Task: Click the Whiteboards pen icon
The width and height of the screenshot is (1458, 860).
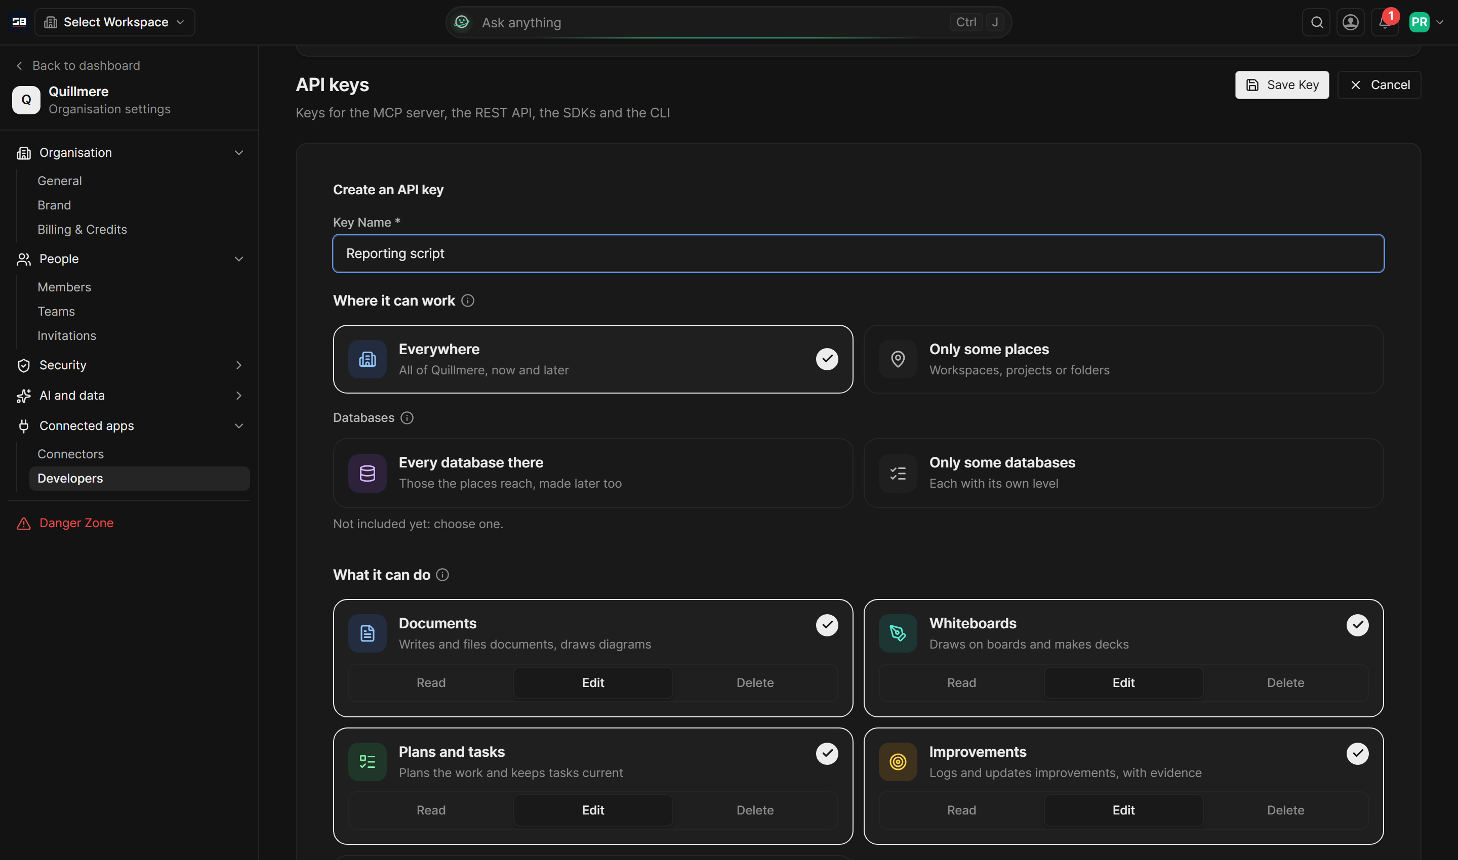Action: [898, 633]
